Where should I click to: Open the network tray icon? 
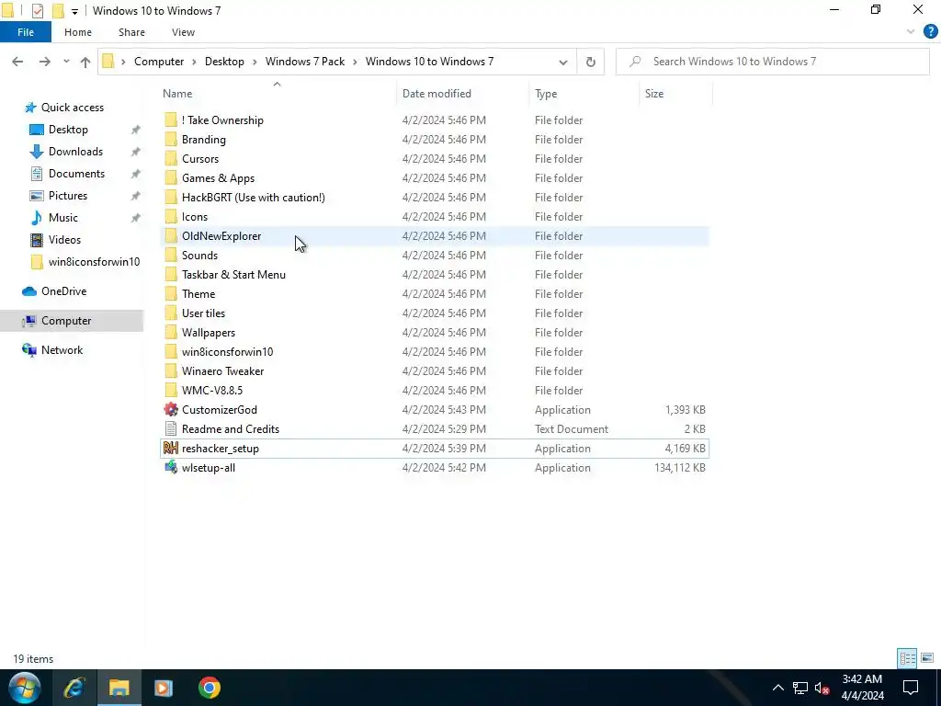(x=800, y=688)
